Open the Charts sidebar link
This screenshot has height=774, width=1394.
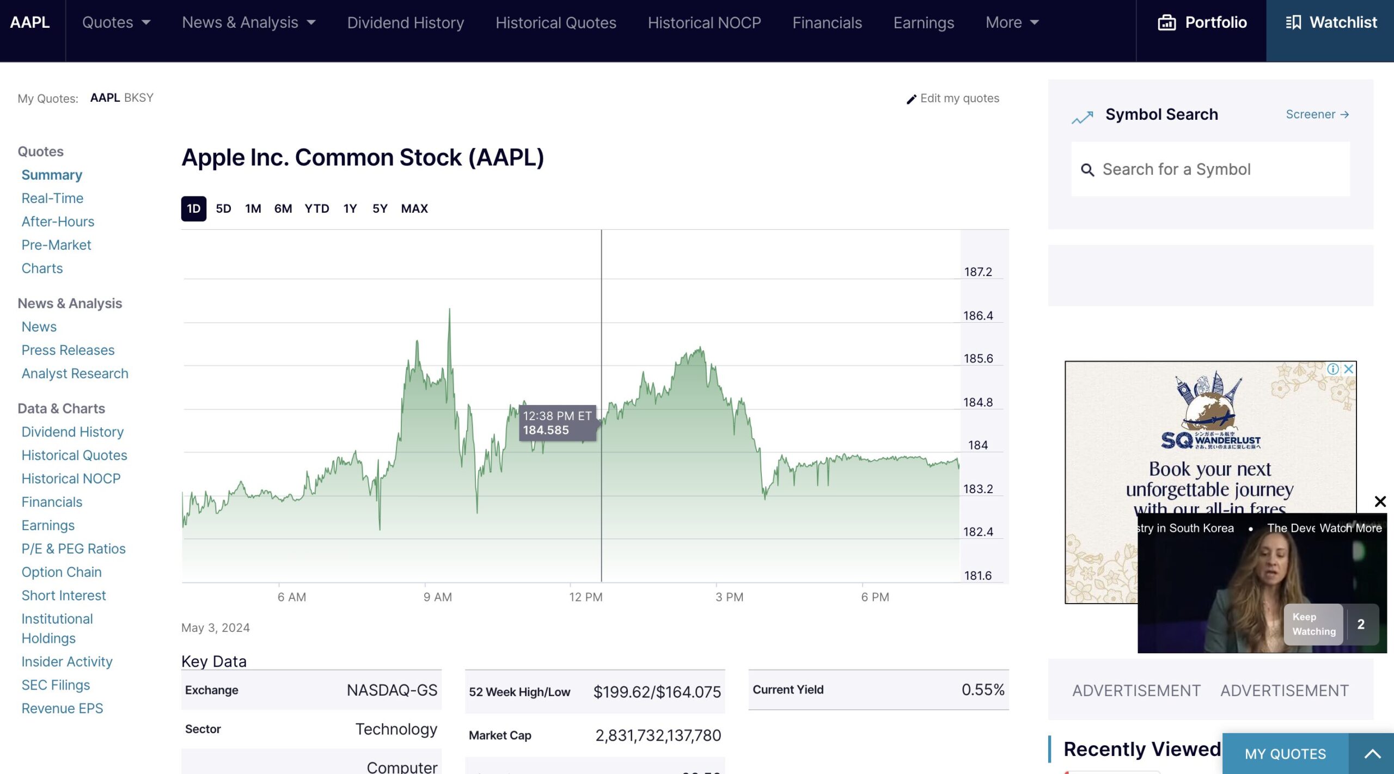(42, 268)
